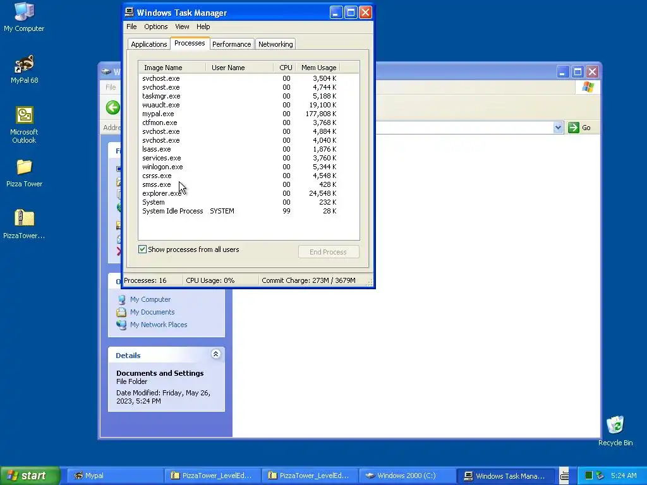
Task: Select the System Idle Process row
Action: point(239,211)
